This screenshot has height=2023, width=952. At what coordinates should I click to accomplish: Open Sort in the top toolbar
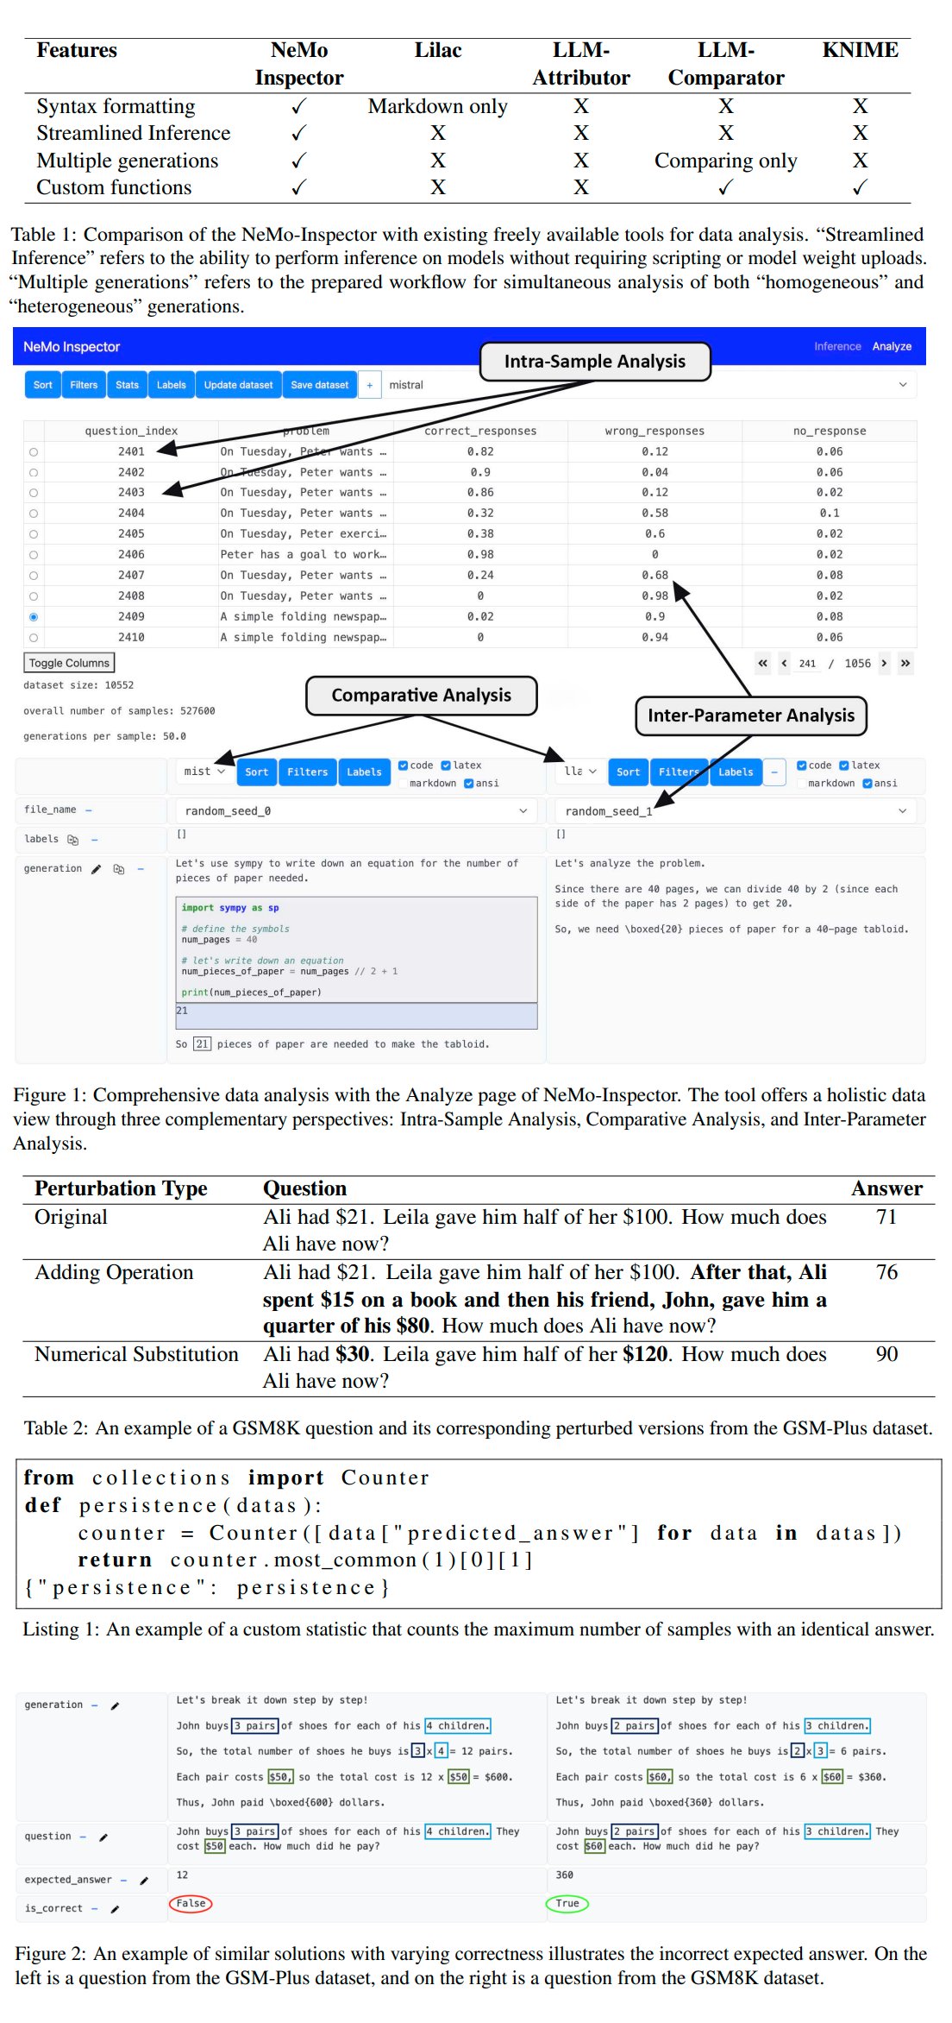click(43, 385)
